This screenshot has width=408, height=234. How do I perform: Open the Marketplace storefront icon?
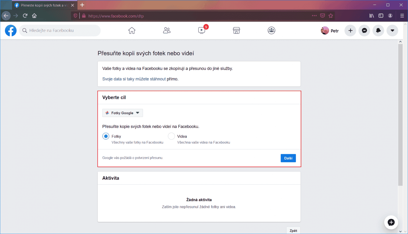click(x=236, y=31)
